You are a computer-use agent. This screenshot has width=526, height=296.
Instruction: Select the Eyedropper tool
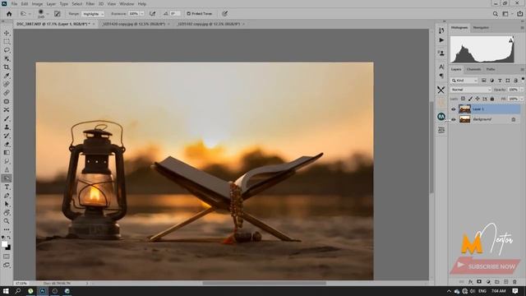pos(7,76)
